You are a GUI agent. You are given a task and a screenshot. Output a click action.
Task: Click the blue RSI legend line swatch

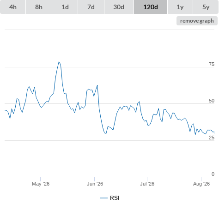click(104, 198)
